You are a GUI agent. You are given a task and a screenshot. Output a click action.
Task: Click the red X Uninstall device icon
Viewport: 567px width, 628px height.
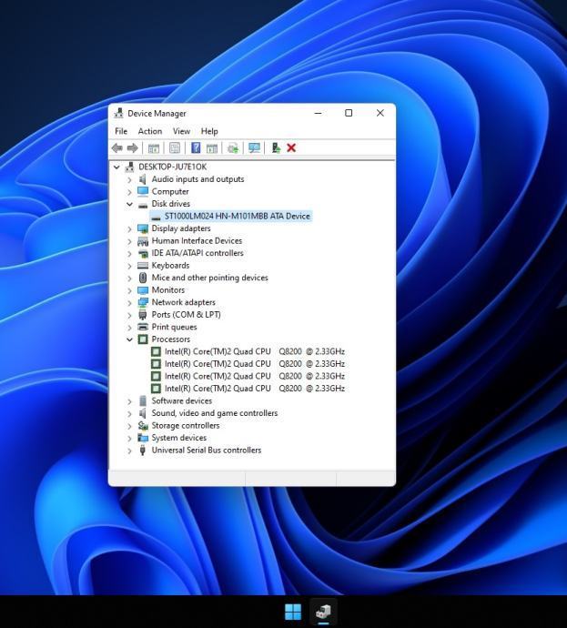point(291,147)
